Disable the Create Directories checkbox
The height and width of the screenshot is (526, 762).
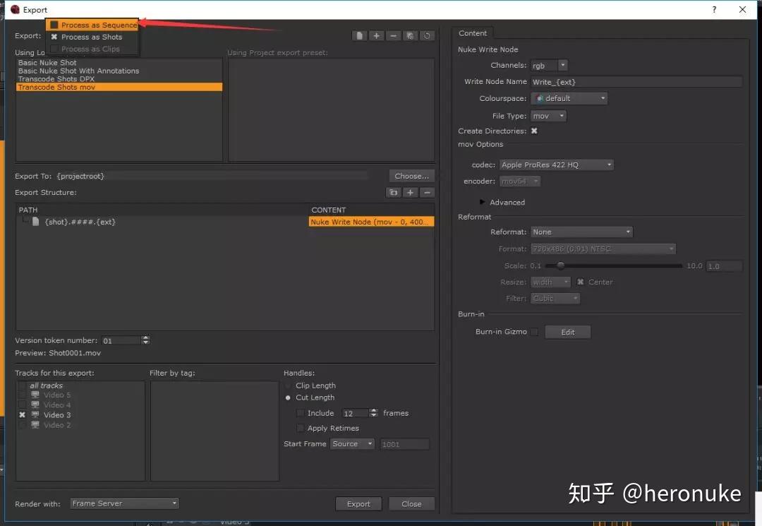pos(534,131)
